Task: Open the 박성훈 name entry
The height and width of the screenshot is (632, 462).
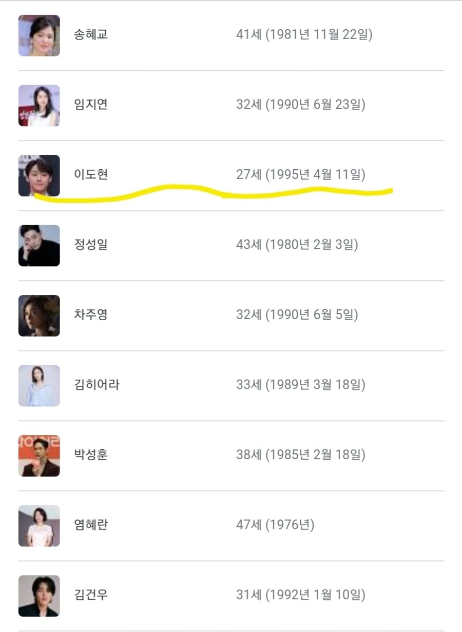Action: point(91,456)
